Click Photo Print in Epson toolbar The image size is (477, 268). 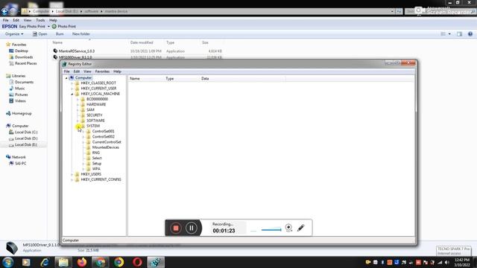pyautogui.click(x=64, y=27)
